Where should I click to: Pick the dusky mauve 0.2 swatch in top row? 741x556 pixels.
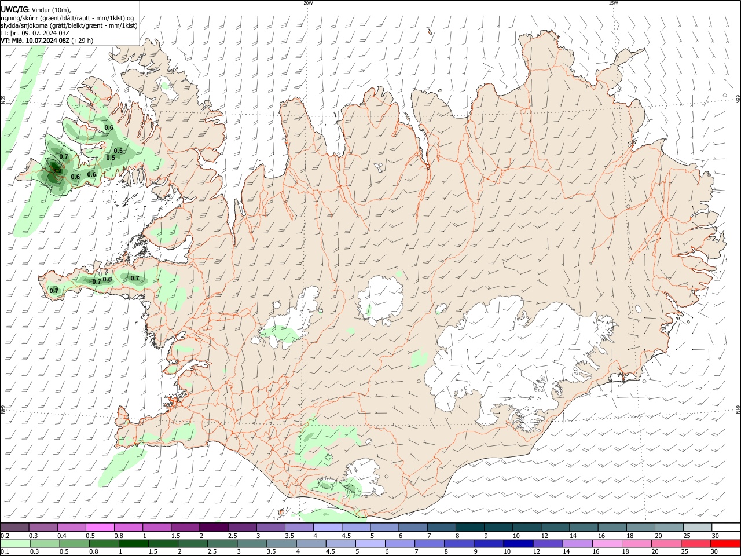pos(14,527)
